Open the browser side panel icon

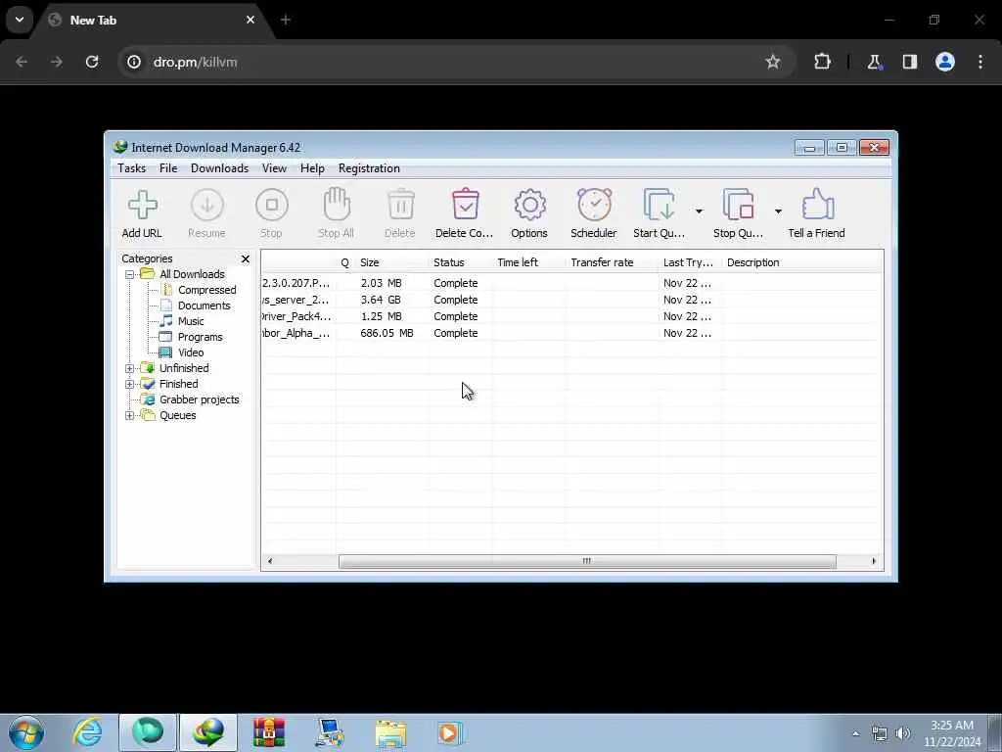coord(910,62)
